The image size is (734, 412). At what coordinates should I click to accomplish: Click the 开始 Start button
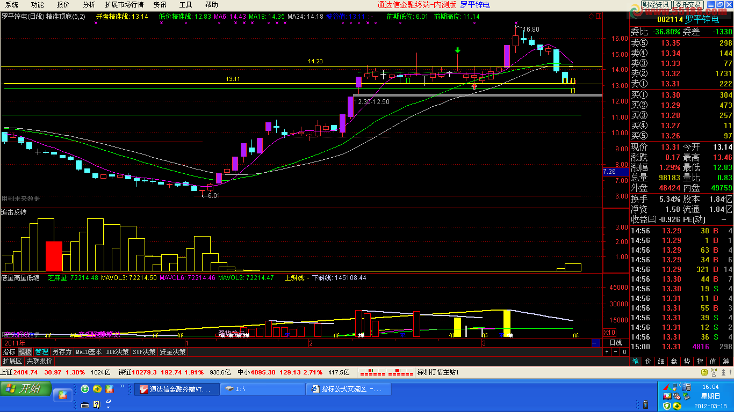pos(26,388)
